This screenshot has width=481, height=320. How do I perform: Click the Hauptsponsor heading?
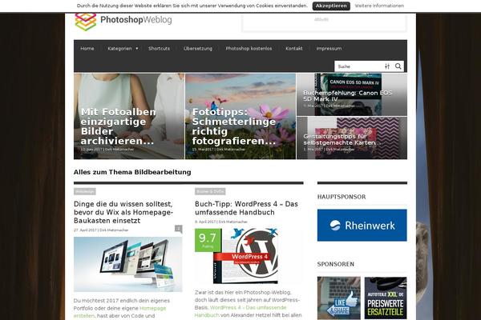(x=342, y=197)
